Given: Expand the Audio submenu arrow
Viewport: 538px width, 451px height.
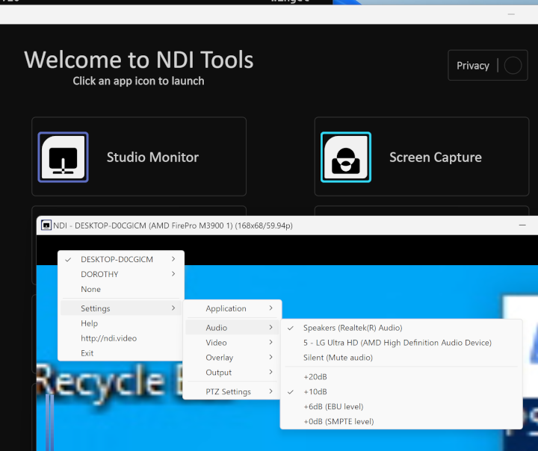Looking at the screenshot, I should click(270, 327).
